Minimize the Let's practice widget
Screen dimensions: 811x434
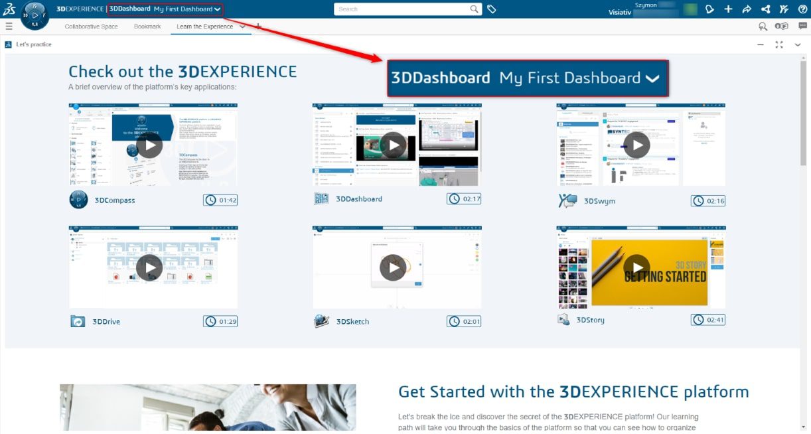(761, 44)
